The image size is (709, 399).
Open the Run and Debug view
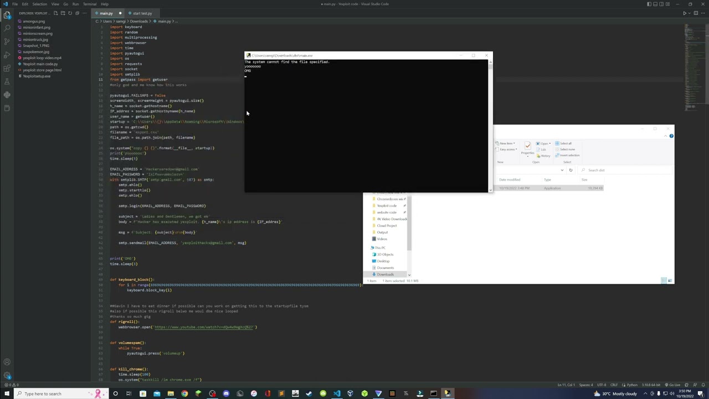7,55
